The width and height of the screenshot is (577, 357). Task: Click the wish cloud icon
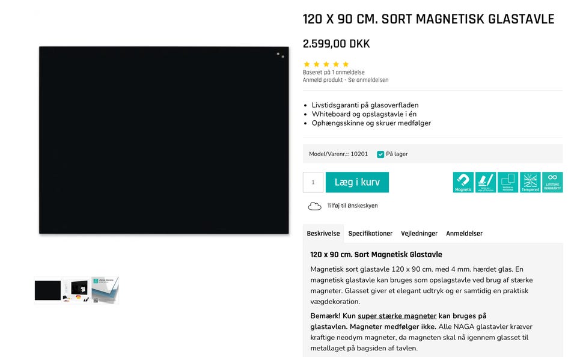pos(314,206)
